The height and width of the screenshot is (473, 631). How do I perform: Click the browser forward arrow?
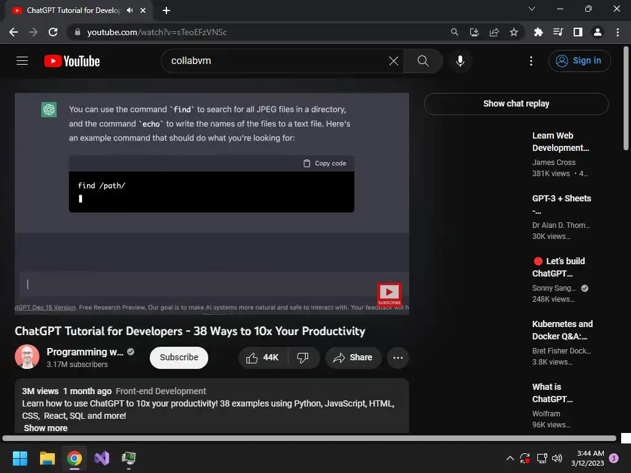point(33,32)
